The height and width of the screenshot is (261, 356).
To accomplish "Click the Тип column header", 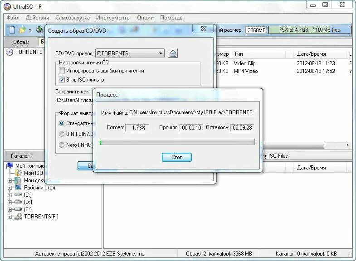I will (259, 54).
